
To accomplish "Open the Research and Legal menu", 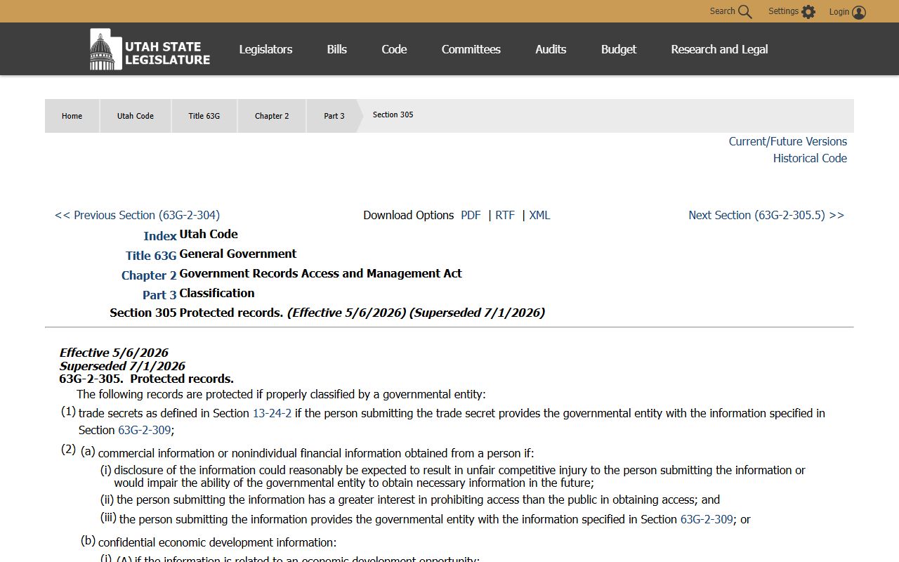I will [719, 49].
